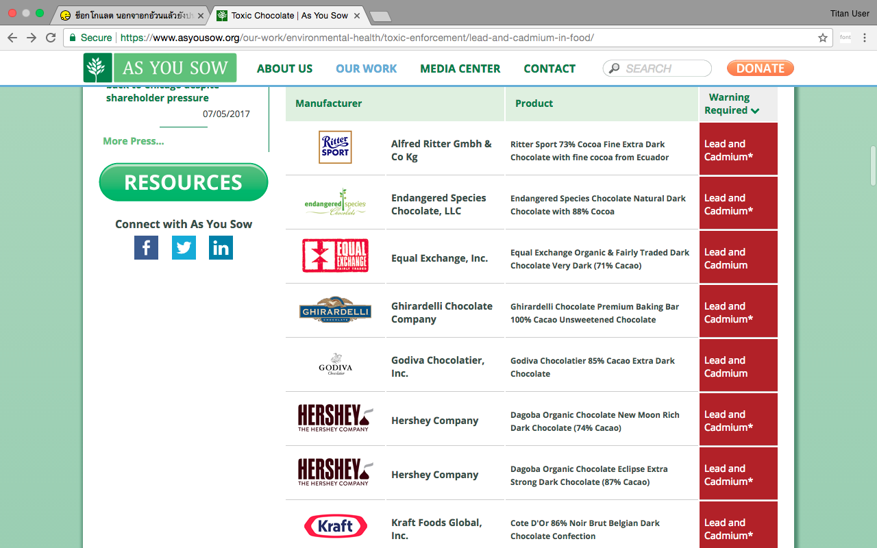Sort by the Warning Required column arrow
877x548 pixels.
(755, 111)
